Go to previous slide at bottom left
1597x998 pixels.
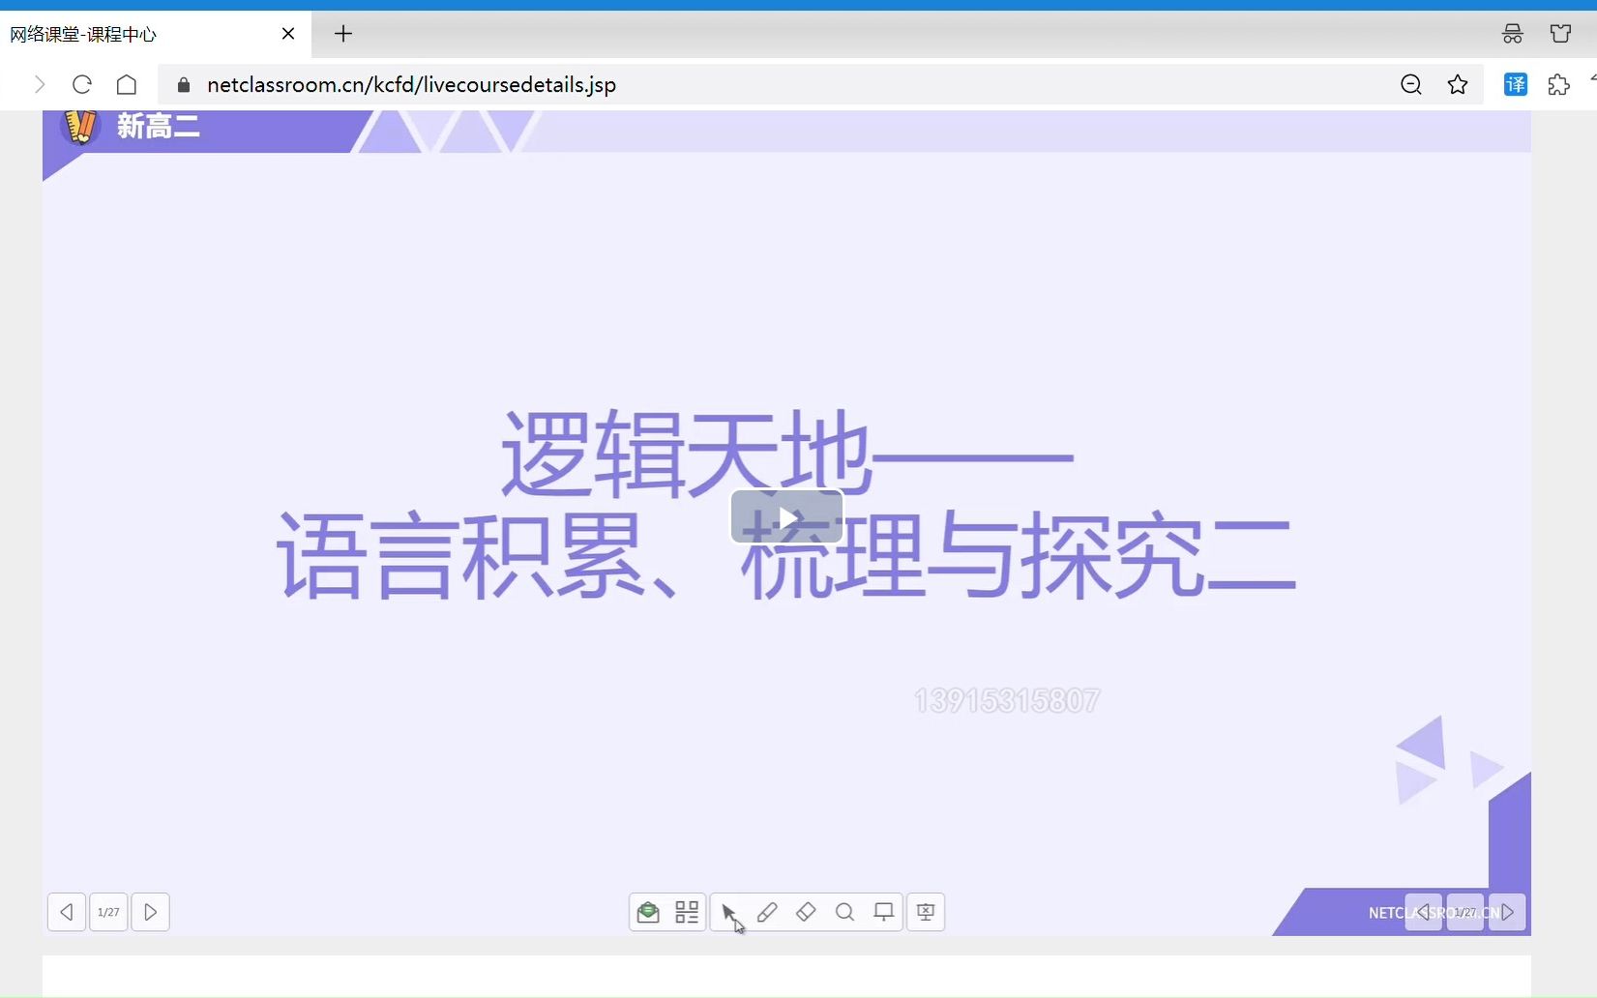(x=67, y=912)
